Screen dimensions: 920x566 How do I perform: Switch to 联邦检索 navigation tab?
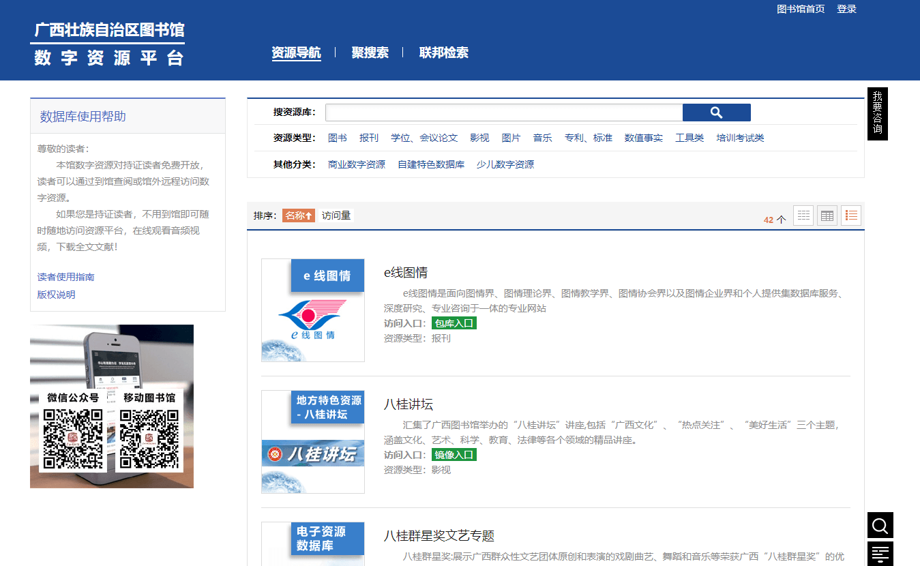point(443,53)
